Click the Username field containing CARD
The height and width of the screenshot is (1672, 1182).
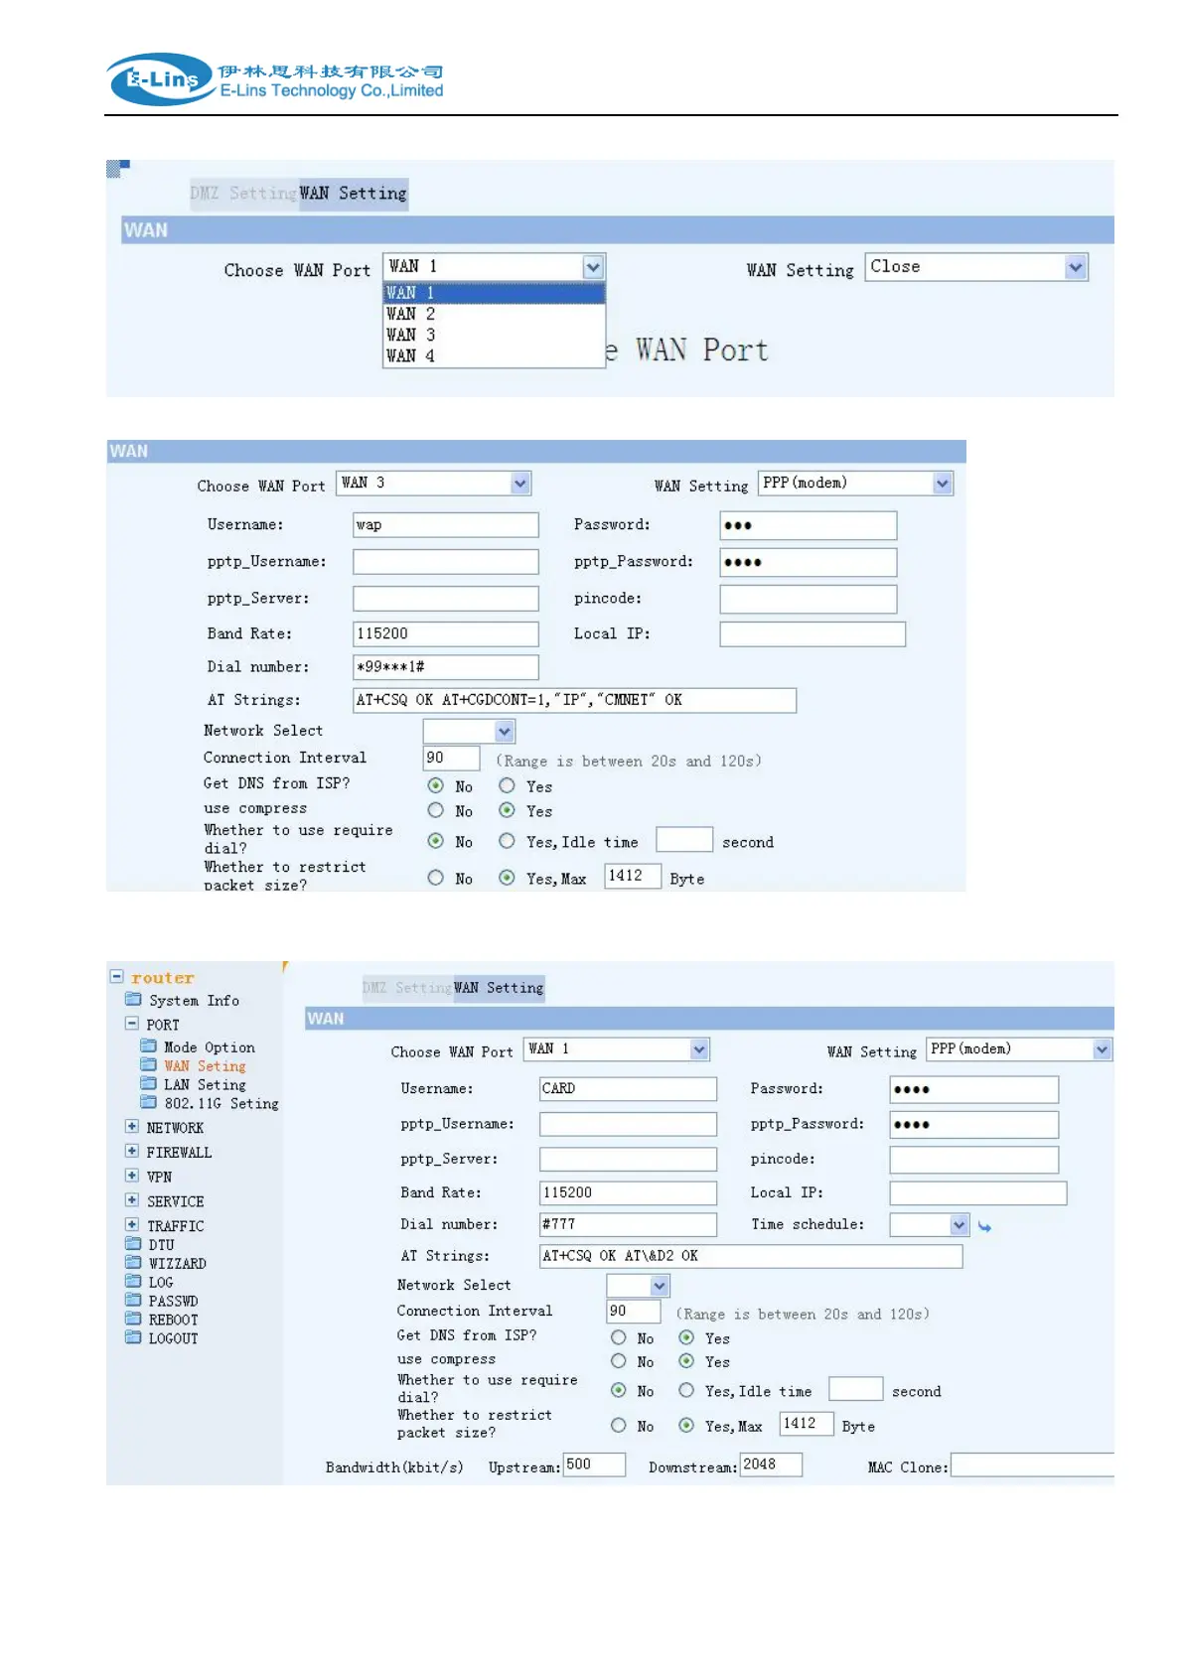(x=628, y=1089)
